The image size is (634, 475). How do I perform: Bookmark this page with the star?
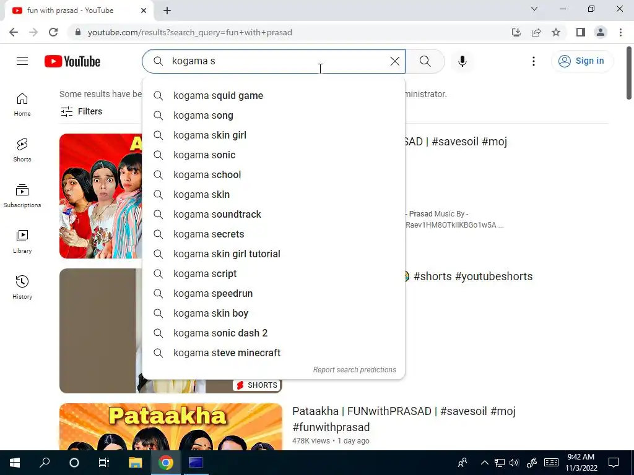coord(556,32)
